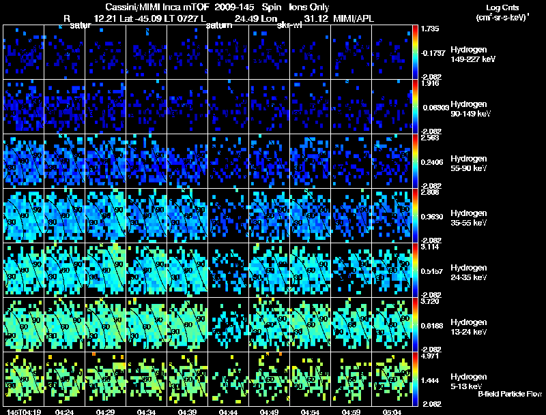Open the 90-149 keV panel at 04:24

click(64, 106)
